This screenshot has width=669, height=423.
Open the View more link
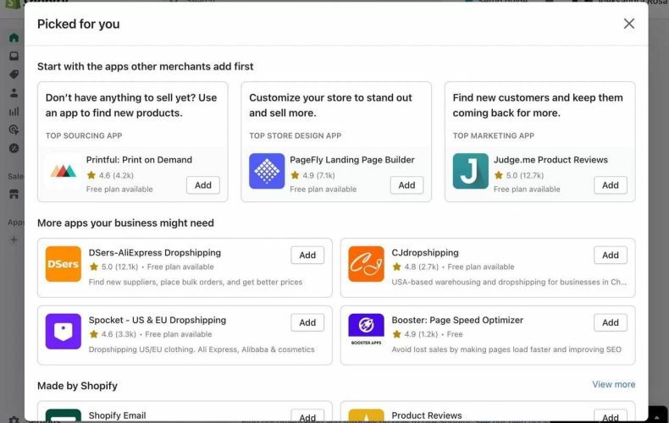click(614, 384)
